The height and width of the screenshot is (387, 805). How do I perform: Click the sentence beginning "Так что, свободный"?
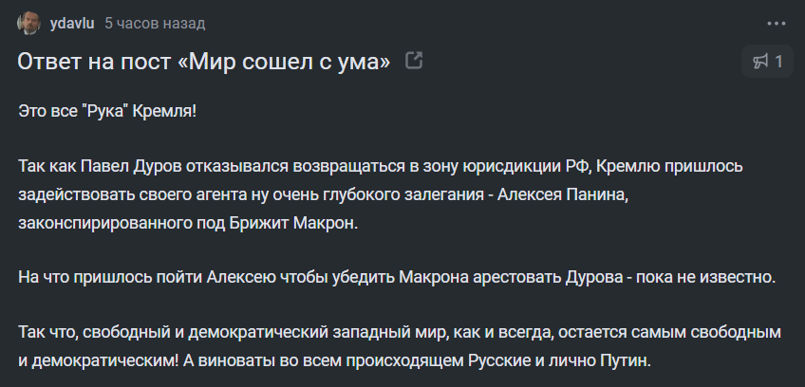click(x=400, y=346)
